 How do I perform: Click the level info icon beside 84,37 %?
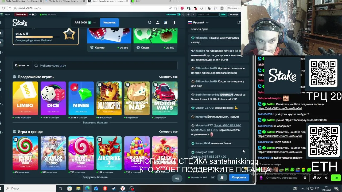(x=27, y=34)
